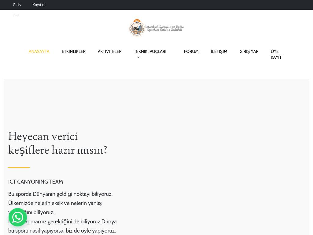
Task: Click the club name text beside the logo
Action: point(164,28)
